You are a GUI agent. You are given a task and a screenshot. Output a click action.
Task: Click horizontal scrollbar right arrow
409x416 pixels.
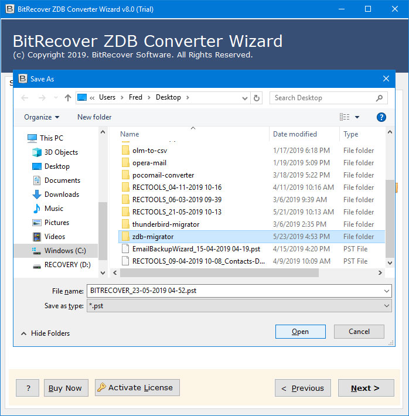tap(380, 272)
